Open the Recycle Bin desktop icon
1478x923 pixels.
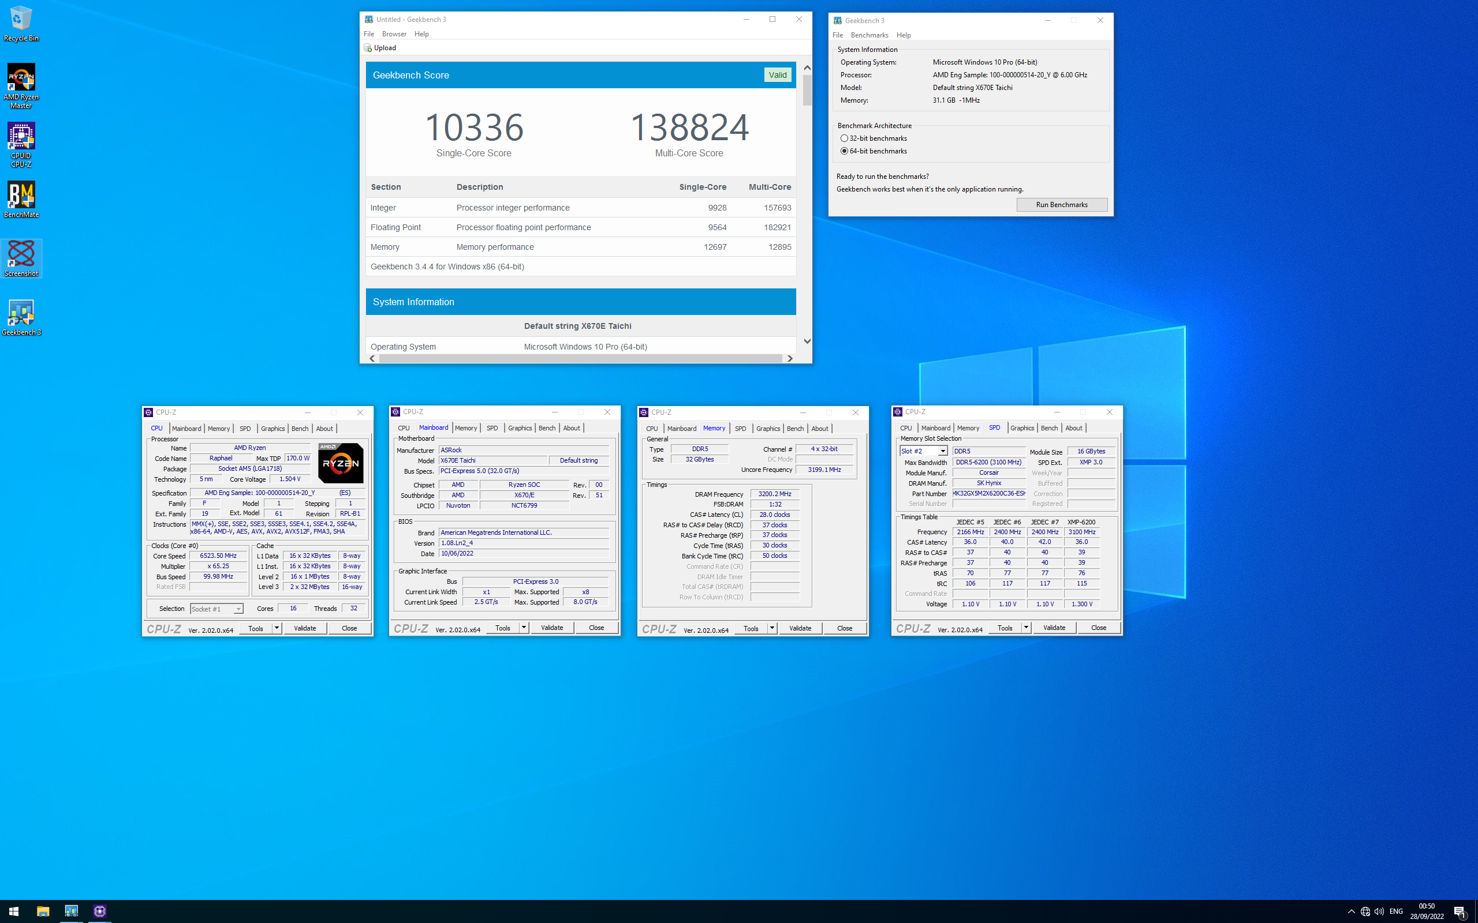[x=21, y=23]
